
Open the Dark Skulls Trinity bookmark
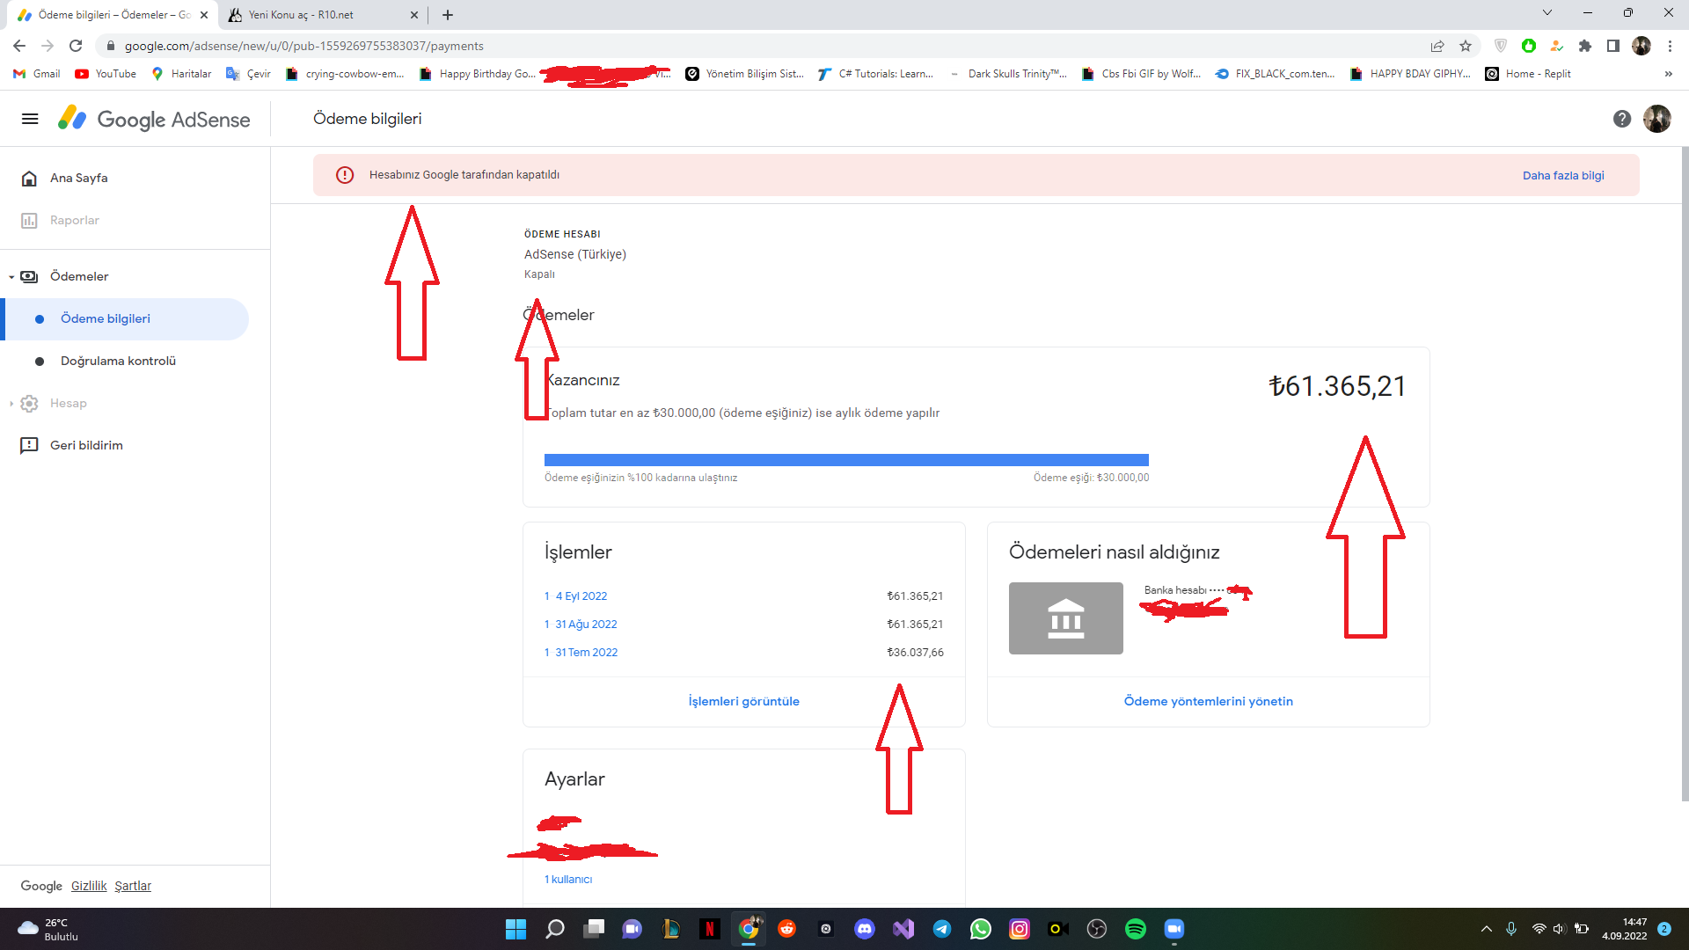[x=1008, y=74]
